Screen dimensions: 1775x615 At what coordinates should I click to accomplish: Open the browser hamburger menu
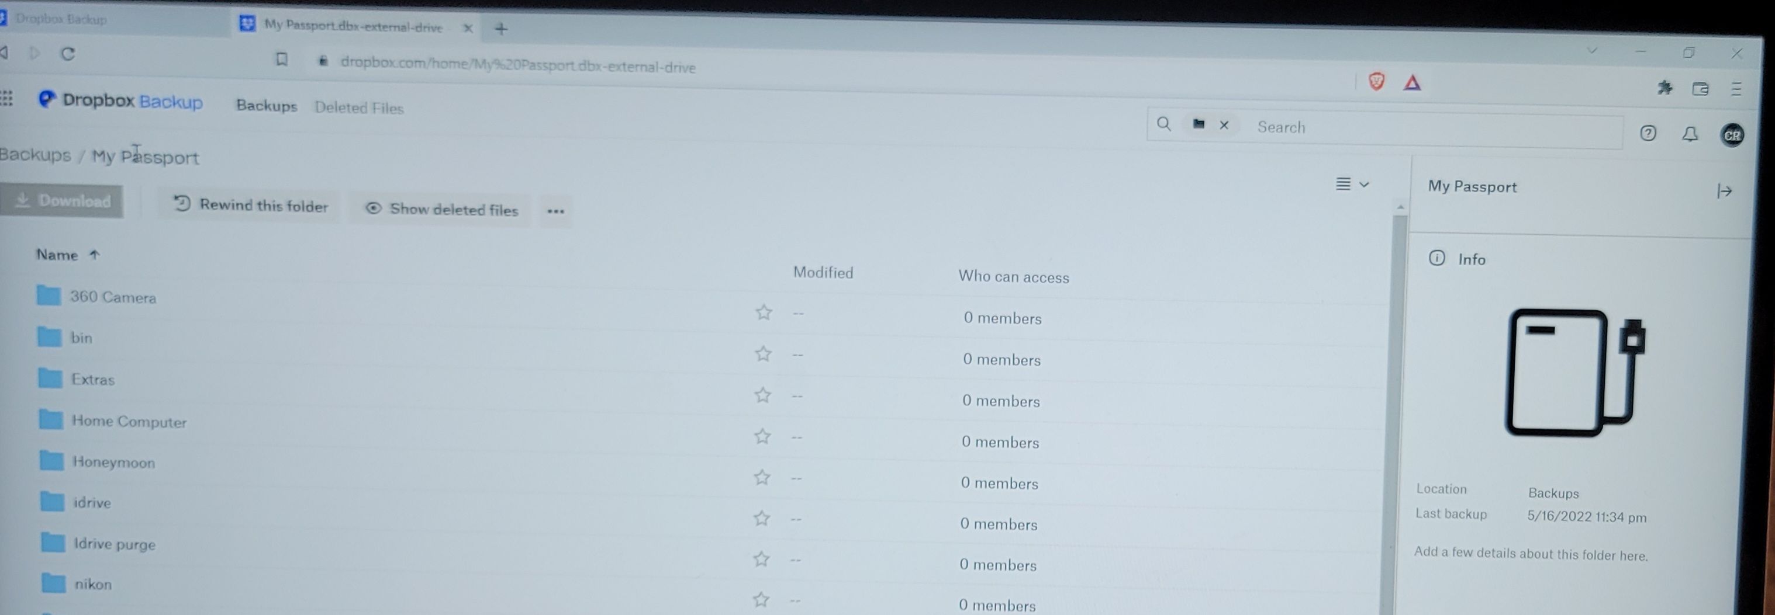pos(1736,89)
